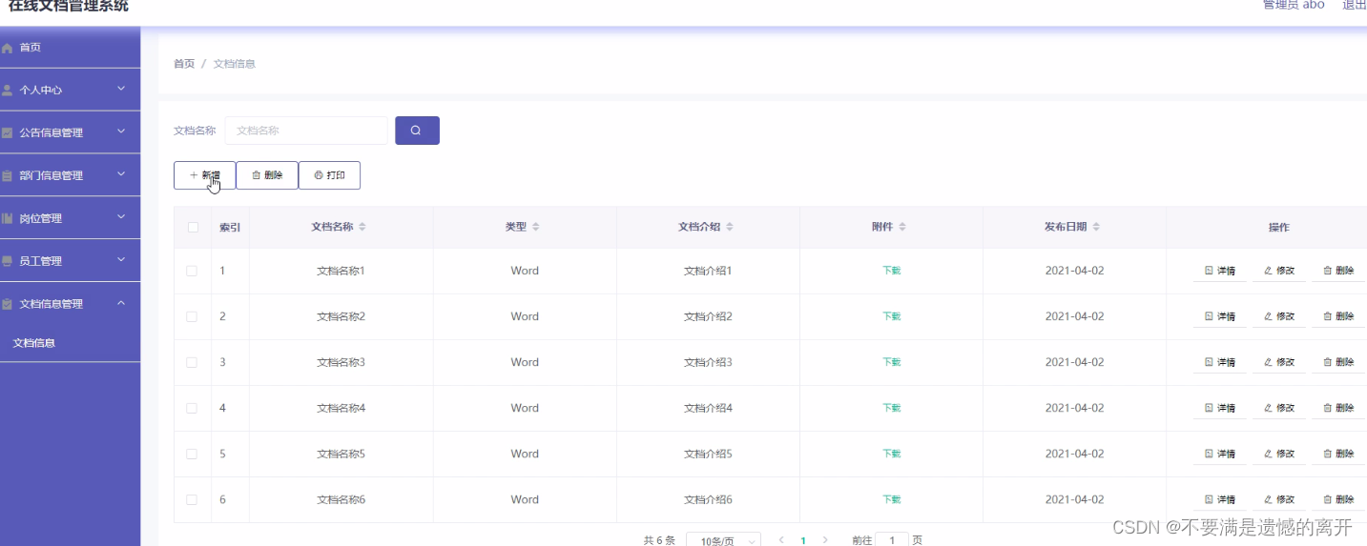
Task: Click the page jump number field
Action: (x=892, y=540)
